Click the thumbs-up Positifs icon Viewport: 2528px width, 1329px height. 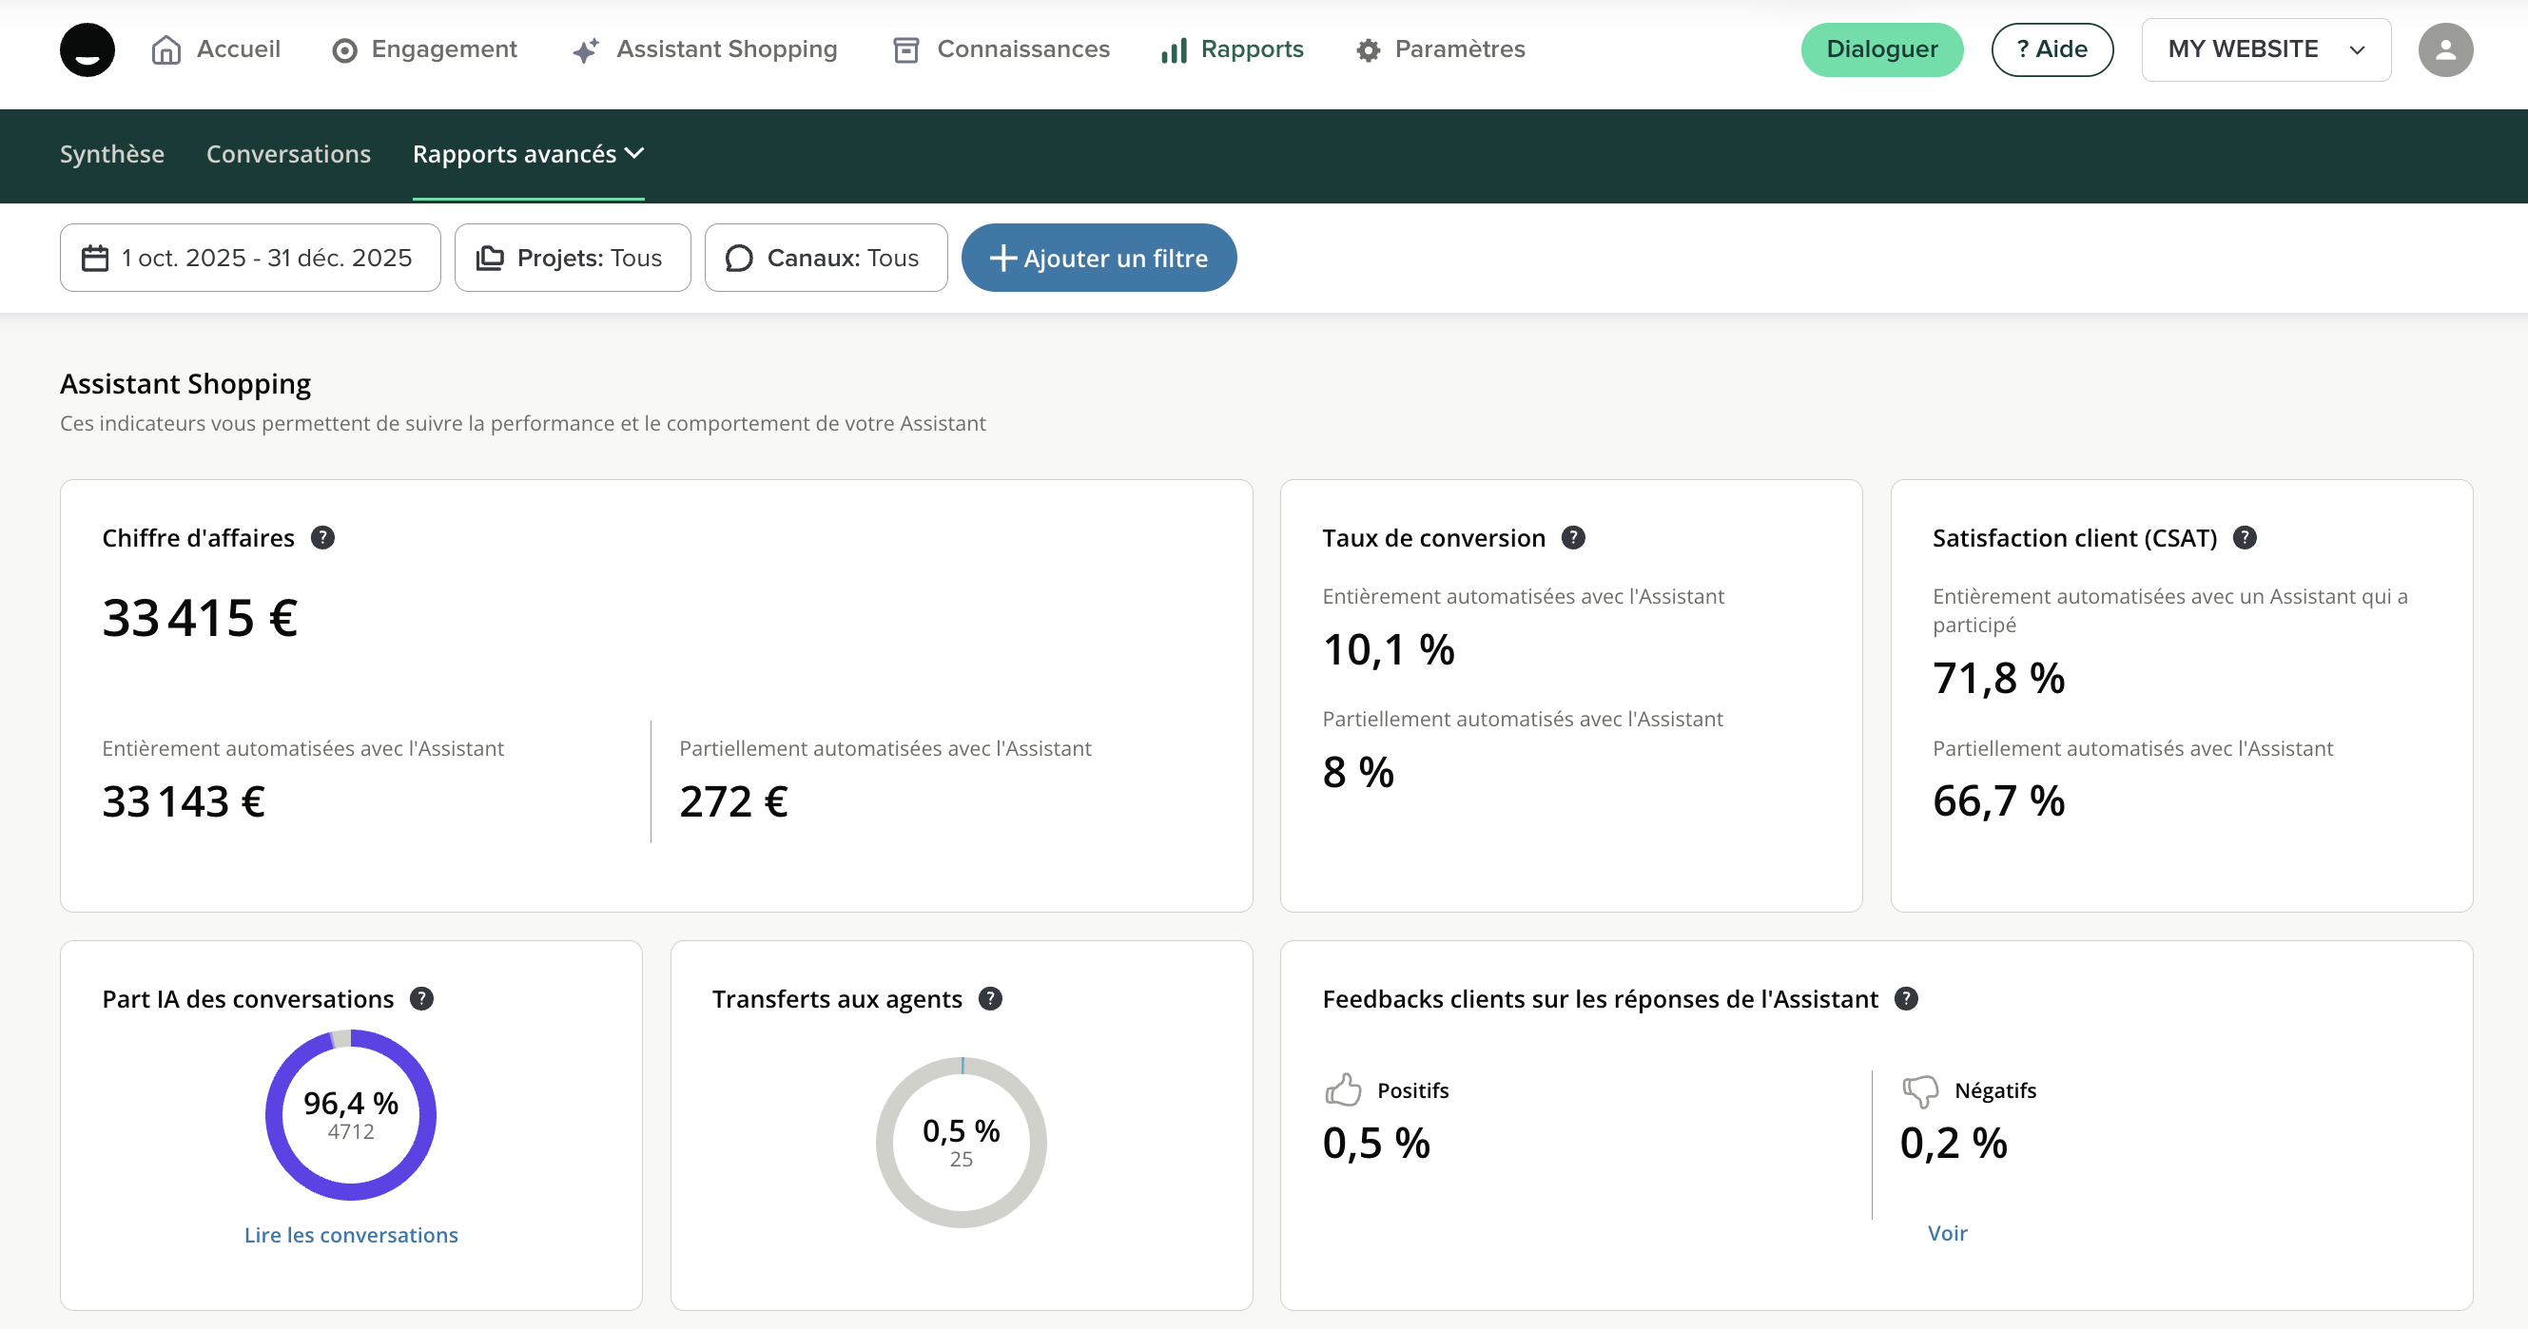click(1344, 1089)
